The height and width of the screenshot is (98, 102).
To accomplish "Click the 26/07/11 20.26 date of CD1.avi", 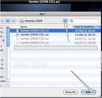I will [x=85, y=43].
